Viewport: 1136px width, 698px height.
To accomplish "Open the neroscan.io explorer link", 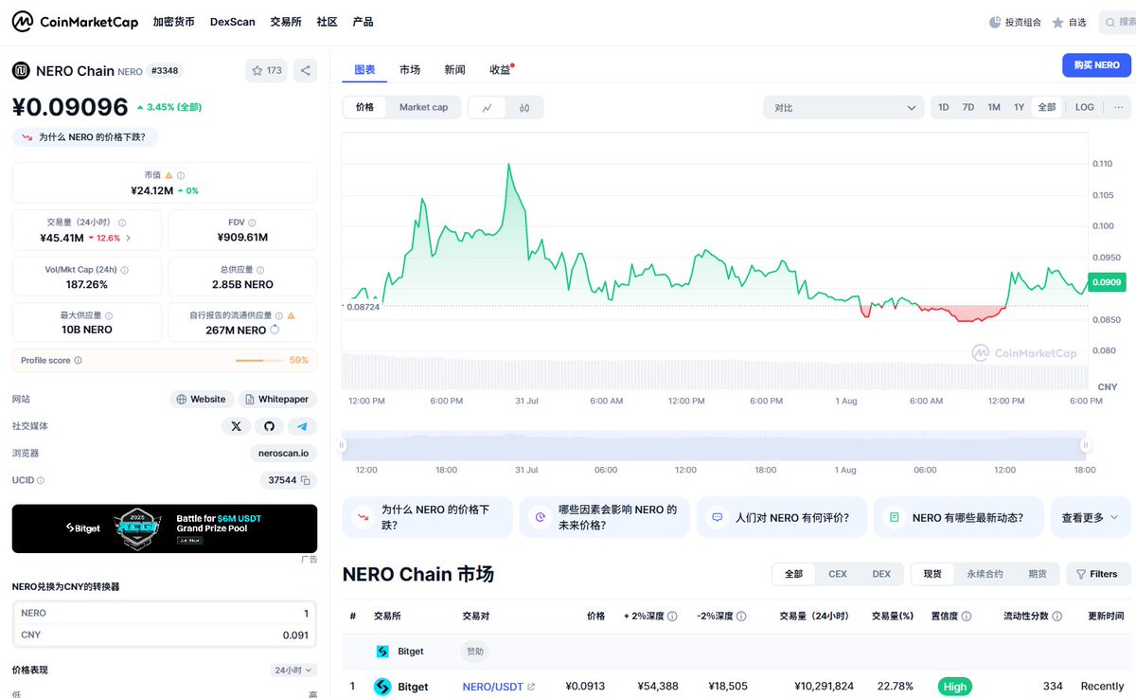I will pyautogui.click(x=284, y=454).
